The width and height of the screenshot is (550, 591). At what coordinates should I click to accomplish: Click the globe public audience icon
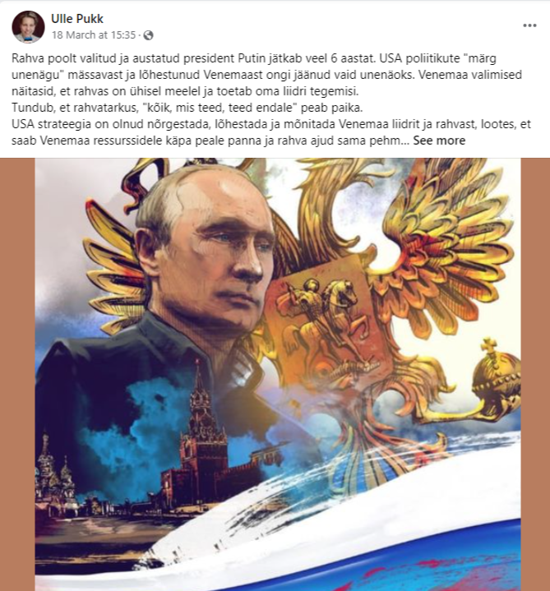coord(149,35)
